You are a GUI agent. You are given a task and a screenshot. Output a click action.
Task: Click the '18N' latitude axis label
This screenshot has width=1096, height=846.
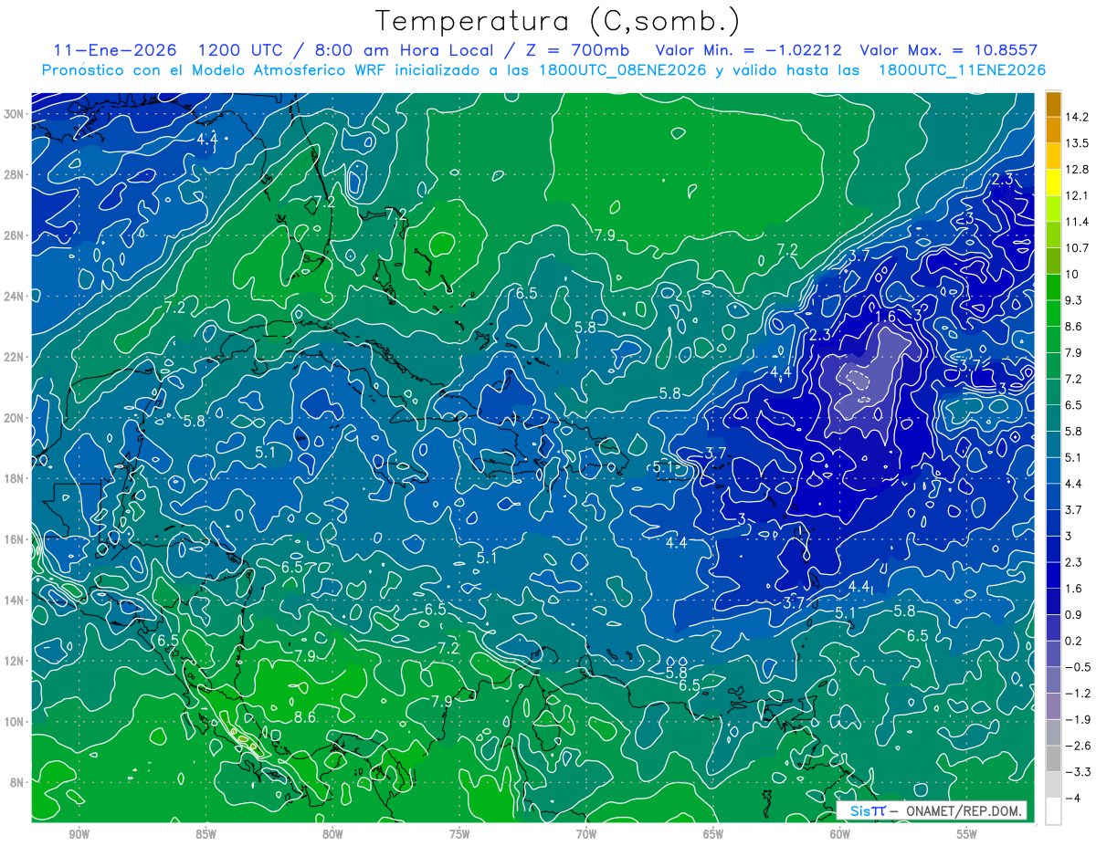16,478
